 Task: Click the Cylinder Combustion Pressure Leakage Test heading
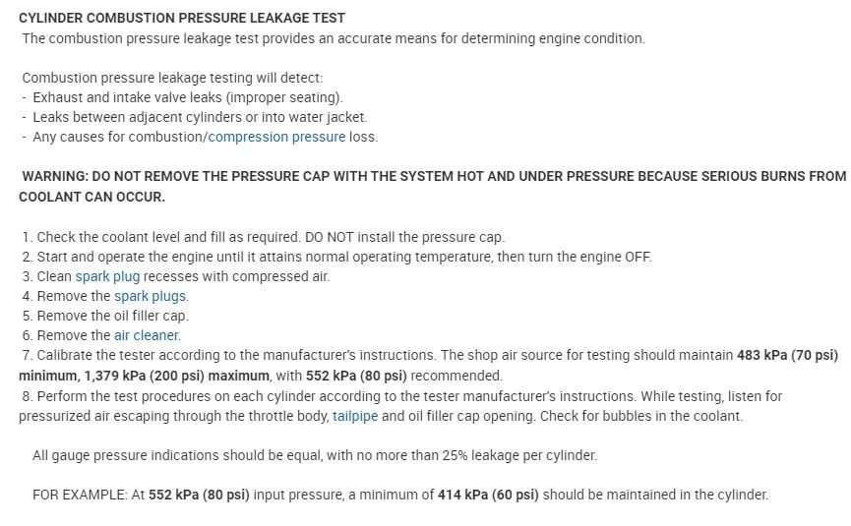click(x=182, y=18)
